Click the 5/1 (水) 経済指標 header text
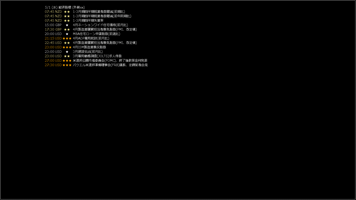Viewport: 356px width, 200px height. tap(65, 7)
